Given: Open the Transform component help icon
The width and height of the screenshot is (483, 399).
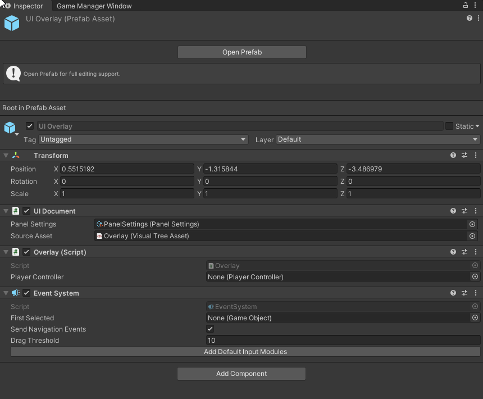Looking at the screenshot, I should pos(453,155).
